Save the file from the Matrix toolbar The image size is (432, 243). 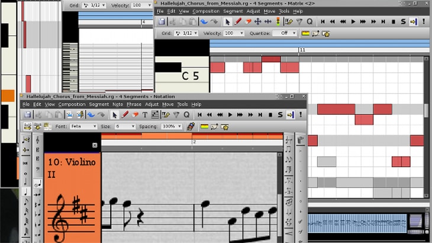click(x=162, y=22)
